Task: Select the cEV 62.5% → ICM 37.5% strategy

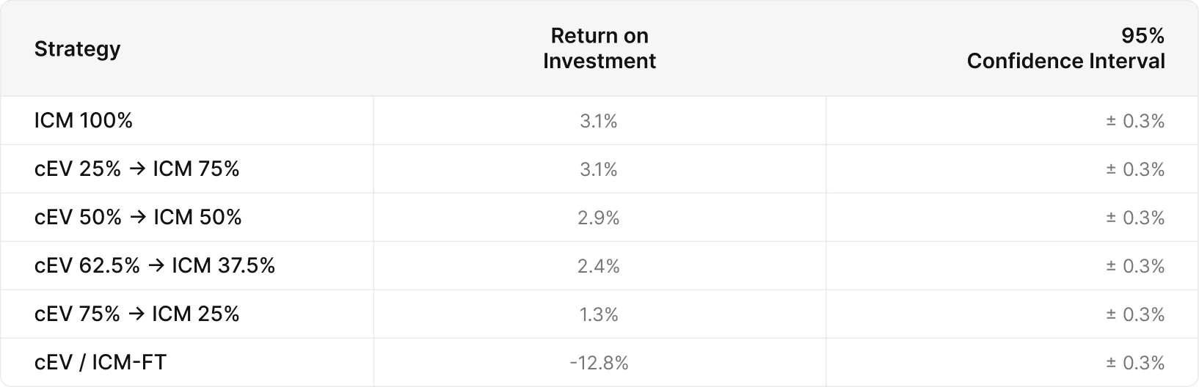Action: 155,265
